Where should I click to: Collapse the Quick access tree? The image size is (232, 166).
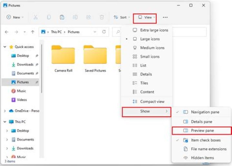coord(5,47)
